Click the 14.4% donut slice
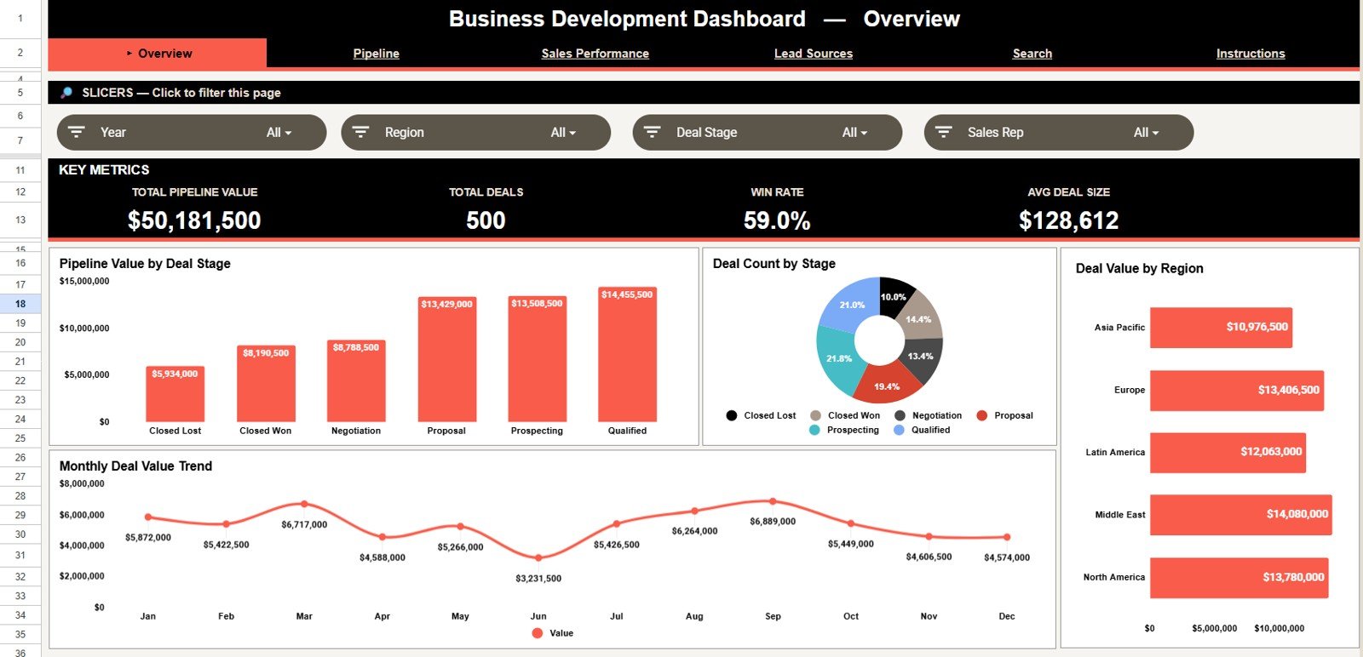 pos(922,317)
